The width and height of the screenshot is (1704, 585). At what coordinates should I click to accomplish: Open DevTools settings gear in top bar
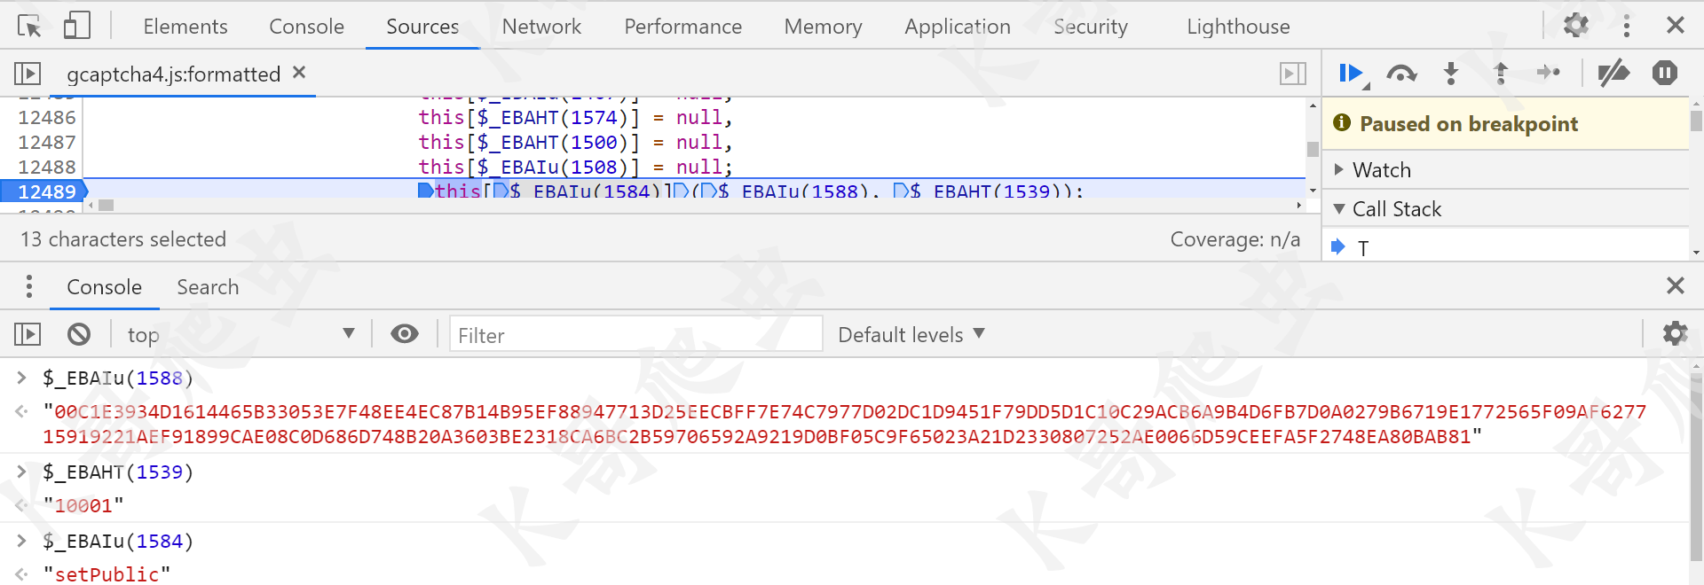1575,25
